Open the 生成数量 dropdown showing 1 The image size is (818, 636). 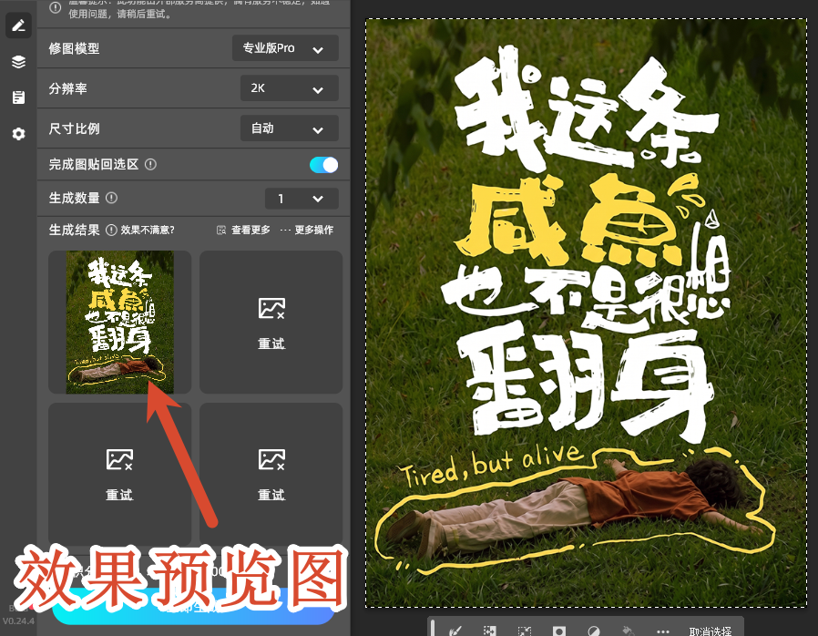click(302, 199)
